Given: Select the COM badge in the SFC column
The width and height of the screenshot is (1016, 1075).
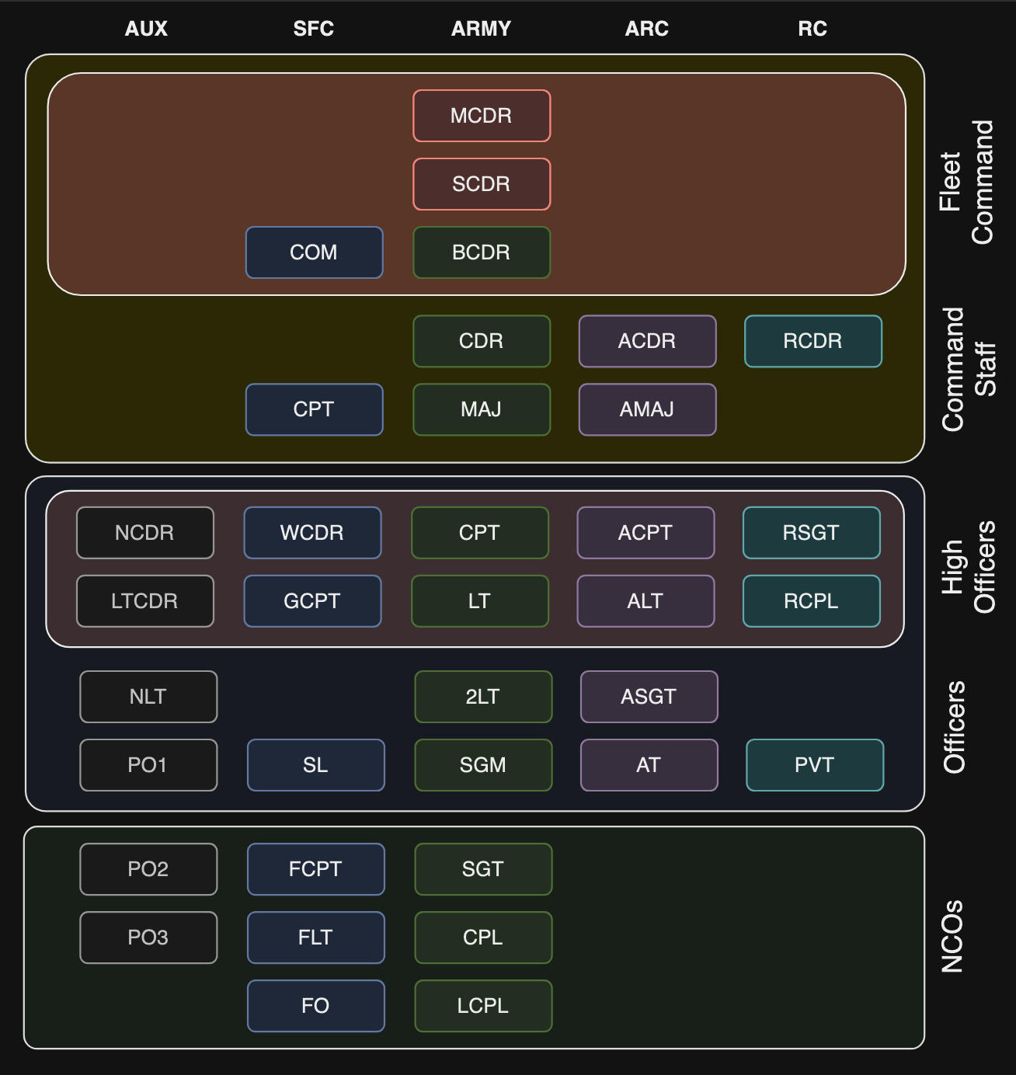Looking at the screenshot, I should [x=314, y=252].
